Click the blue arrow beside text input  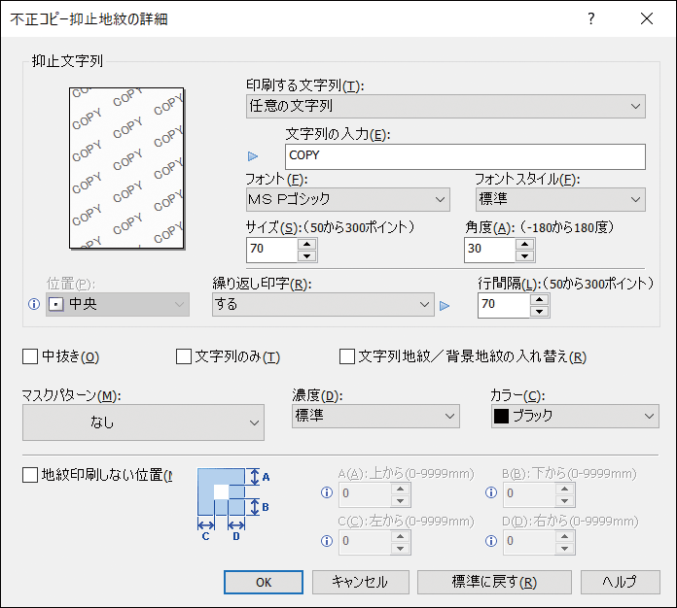pos(254,155)
